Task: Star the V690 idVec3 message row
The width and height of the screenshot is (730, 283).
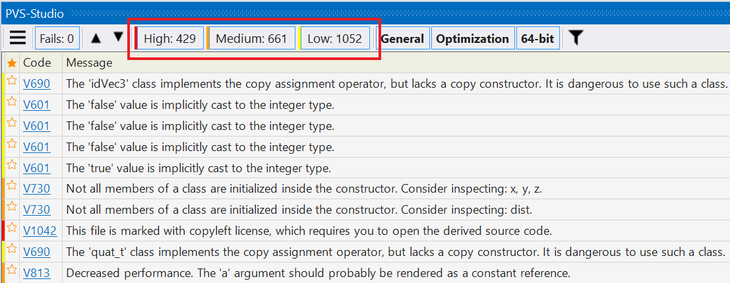Action: 12,80
